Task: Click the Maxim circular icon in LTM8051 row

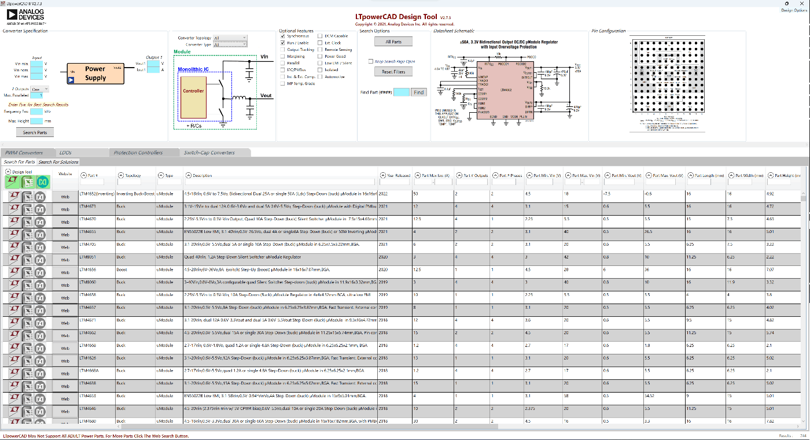Action: click(41, 260)
